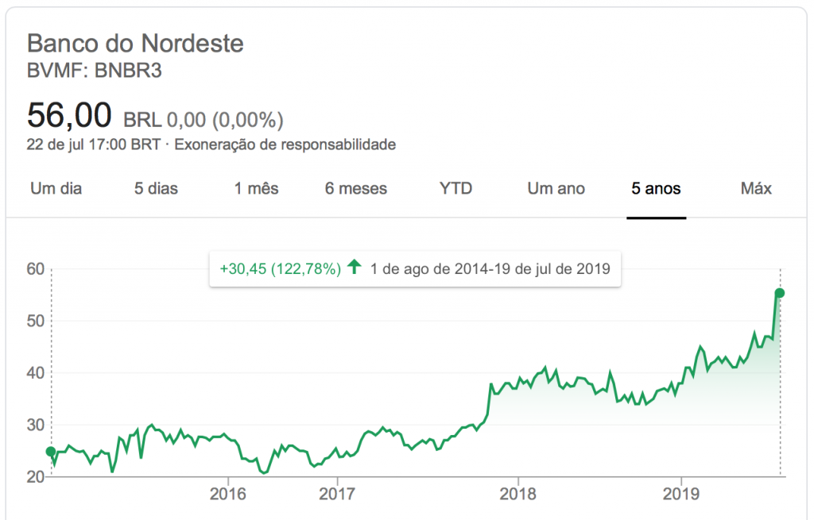Click the green up arrow in tooltip
The height and width of the screenshot is (520, 814).
coord(355,268)
